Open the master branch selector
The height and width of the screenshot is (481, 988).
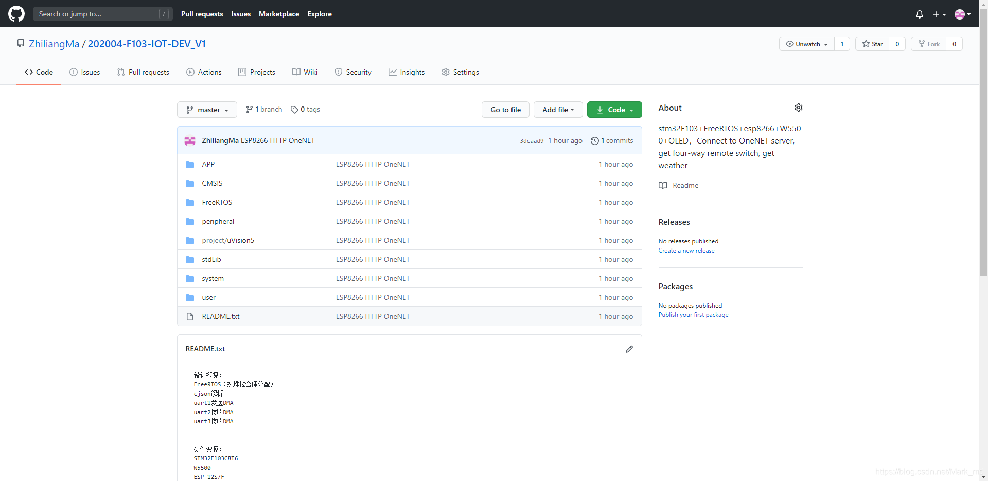coord(207,110)
